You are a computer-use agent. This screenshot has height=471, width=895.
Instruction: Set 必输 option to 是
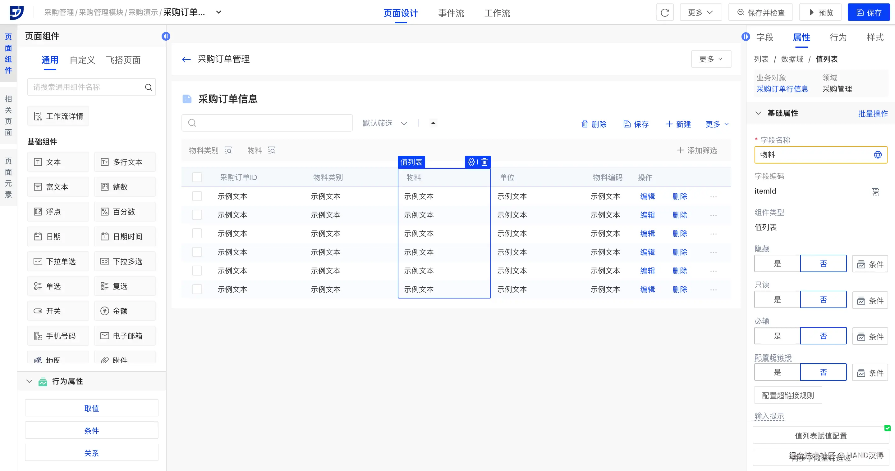point(777,336)
